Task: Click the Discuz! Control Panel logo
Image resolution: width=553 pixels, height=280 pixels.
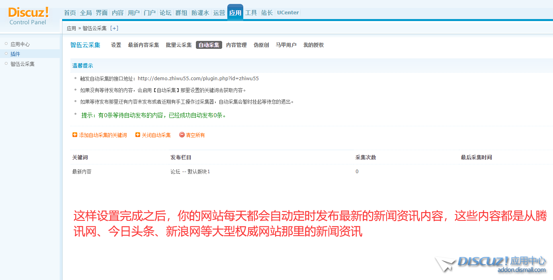Action: click(x=28, y=16)
